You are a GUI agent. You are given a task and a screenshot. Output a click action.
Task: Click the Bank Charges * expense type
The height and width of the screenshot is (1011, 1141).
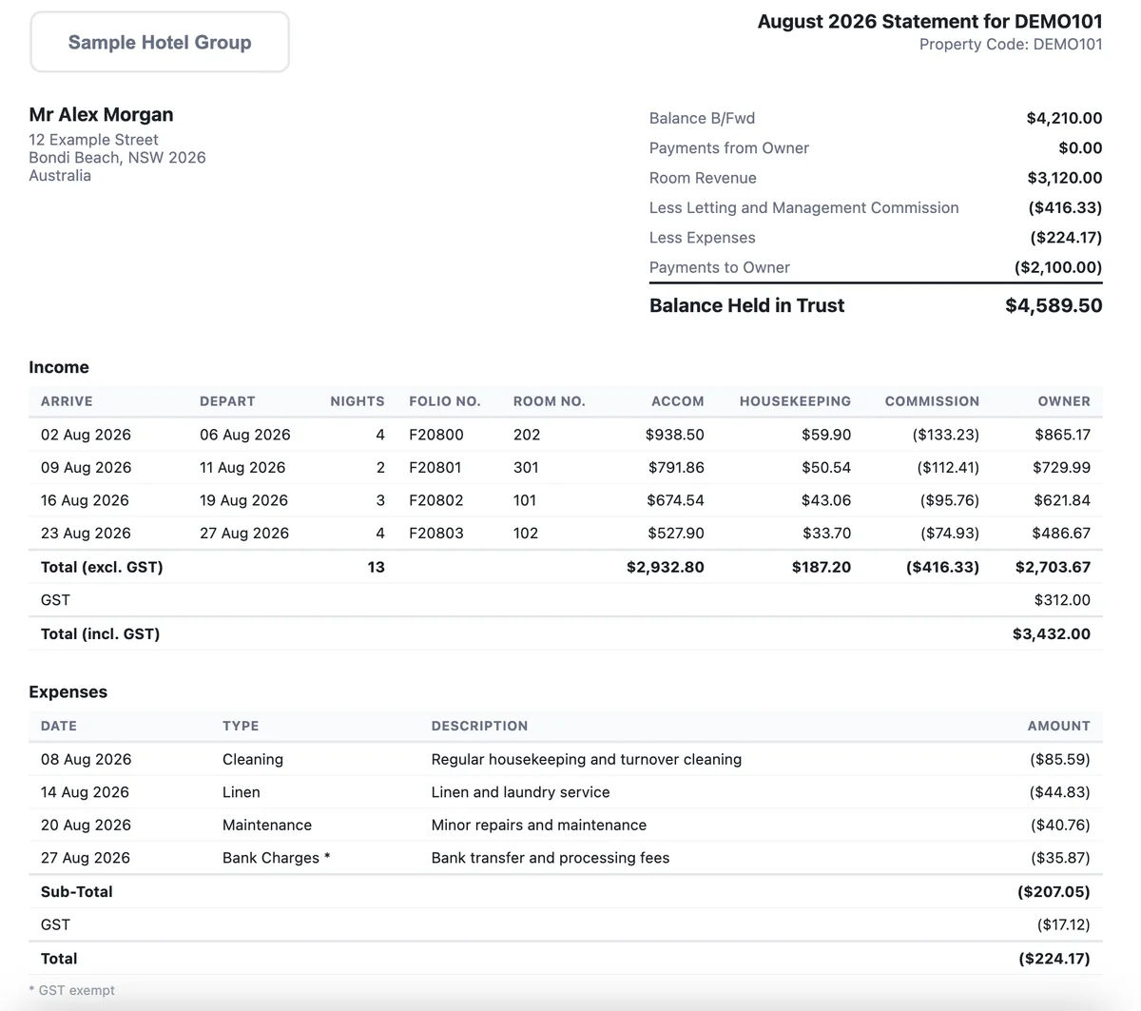pyautogui.click(x=277, y=858)
